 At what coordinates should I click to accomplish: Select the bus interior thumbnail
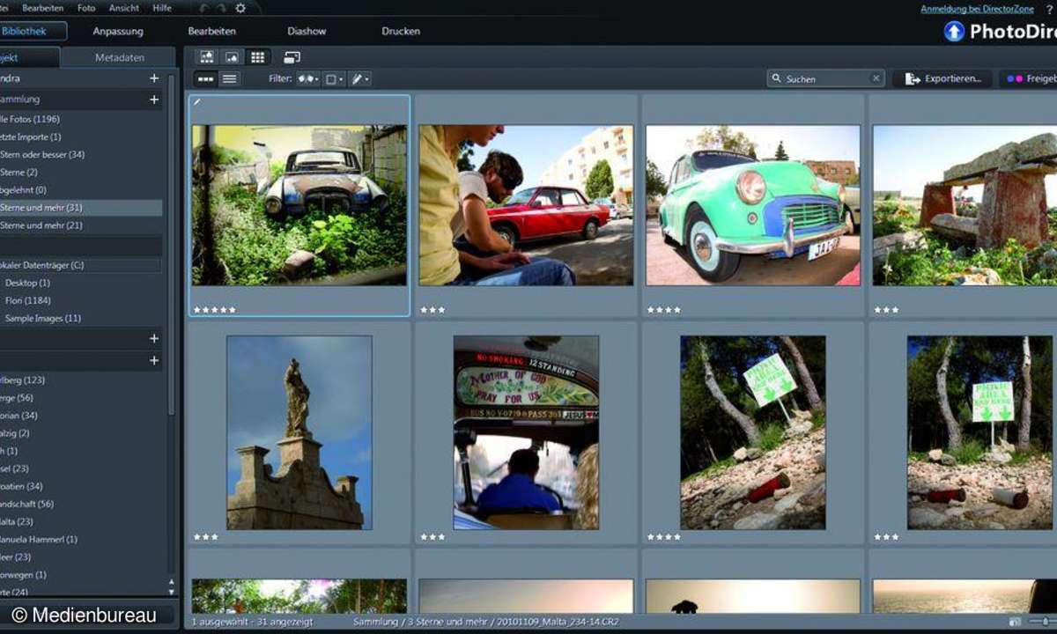(527, 432)
